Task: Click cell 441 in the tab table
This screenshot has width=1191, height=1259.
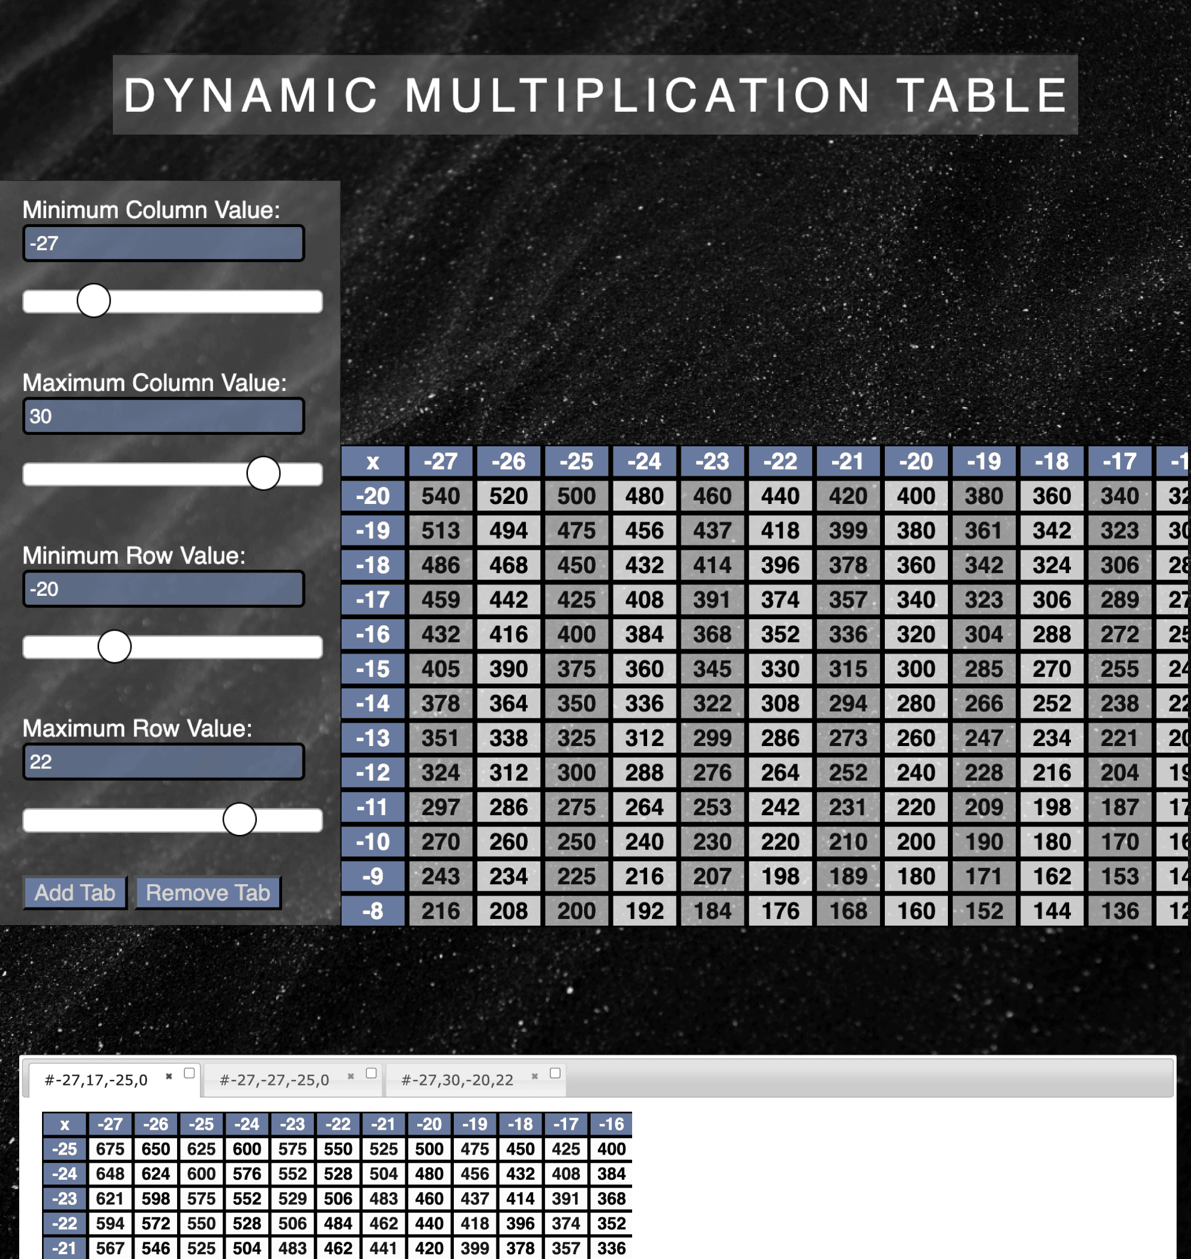Action: [x=384, y=1248]
